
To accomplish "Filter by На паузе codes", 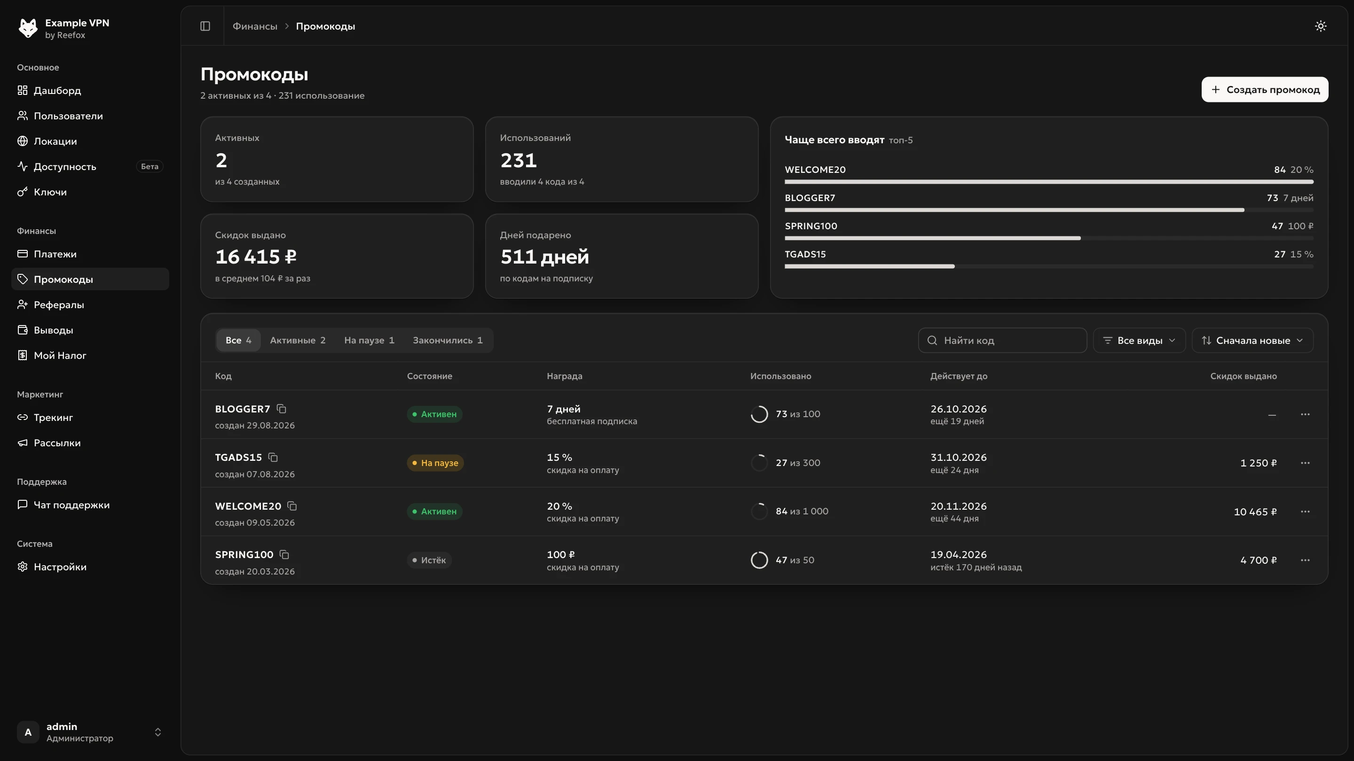I will [369, 340].
